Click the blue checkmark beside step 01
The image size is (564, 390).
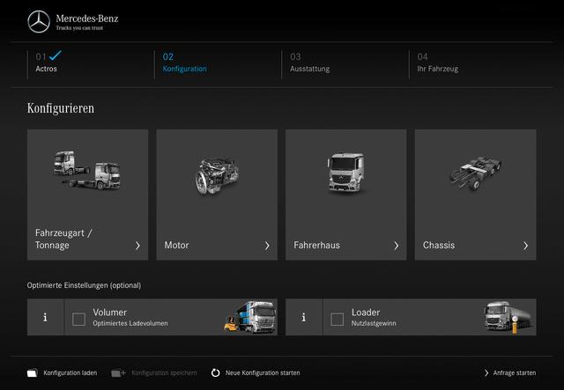[x=56, y=55]
